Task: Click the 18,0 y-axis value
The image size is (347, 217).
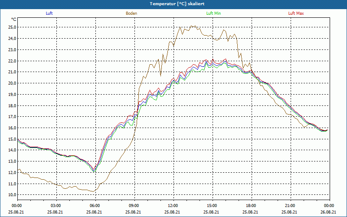Action: tap(13, 105)
